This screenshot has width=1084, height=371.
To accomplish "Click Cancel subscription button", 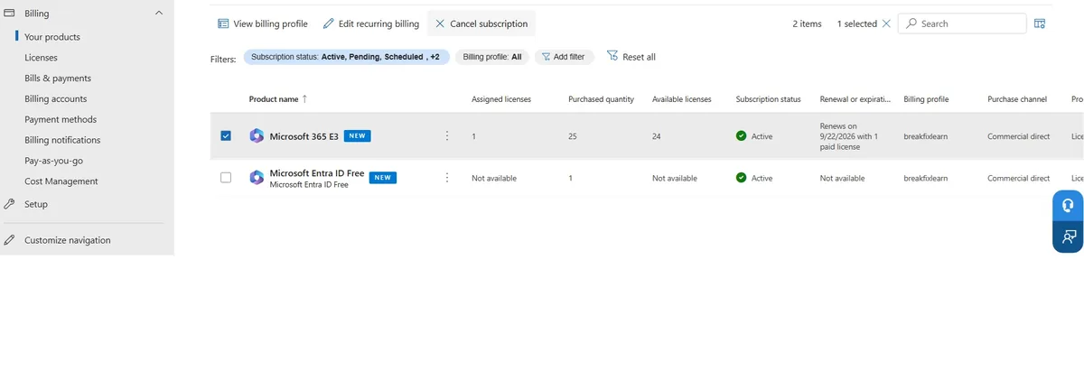I will click(x=481, y=23).
